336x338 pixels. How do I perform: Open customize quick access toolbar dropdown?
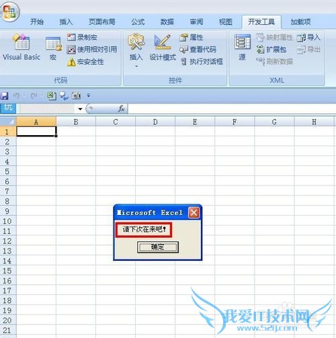point(89,95)
